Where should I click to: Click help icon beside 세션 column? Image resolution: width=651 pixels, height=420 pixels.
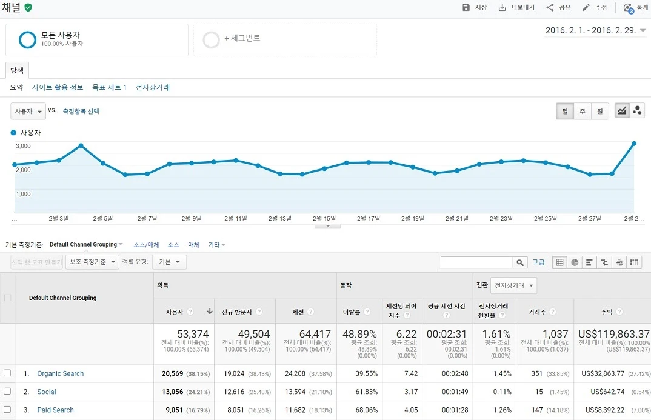tap(310, 312)
